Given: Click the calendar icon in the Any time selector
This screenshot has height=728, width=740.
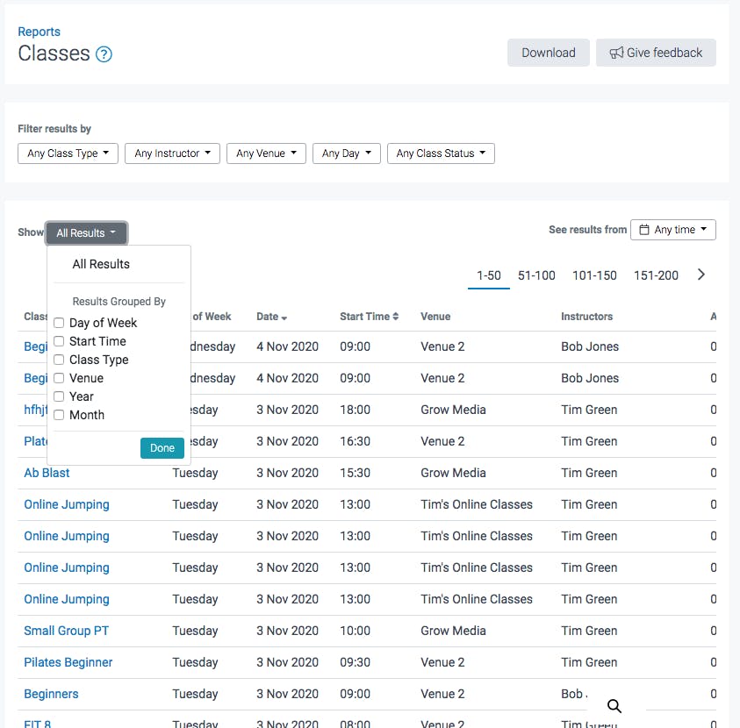Looking at the screenshot, I should click(643, 229).
